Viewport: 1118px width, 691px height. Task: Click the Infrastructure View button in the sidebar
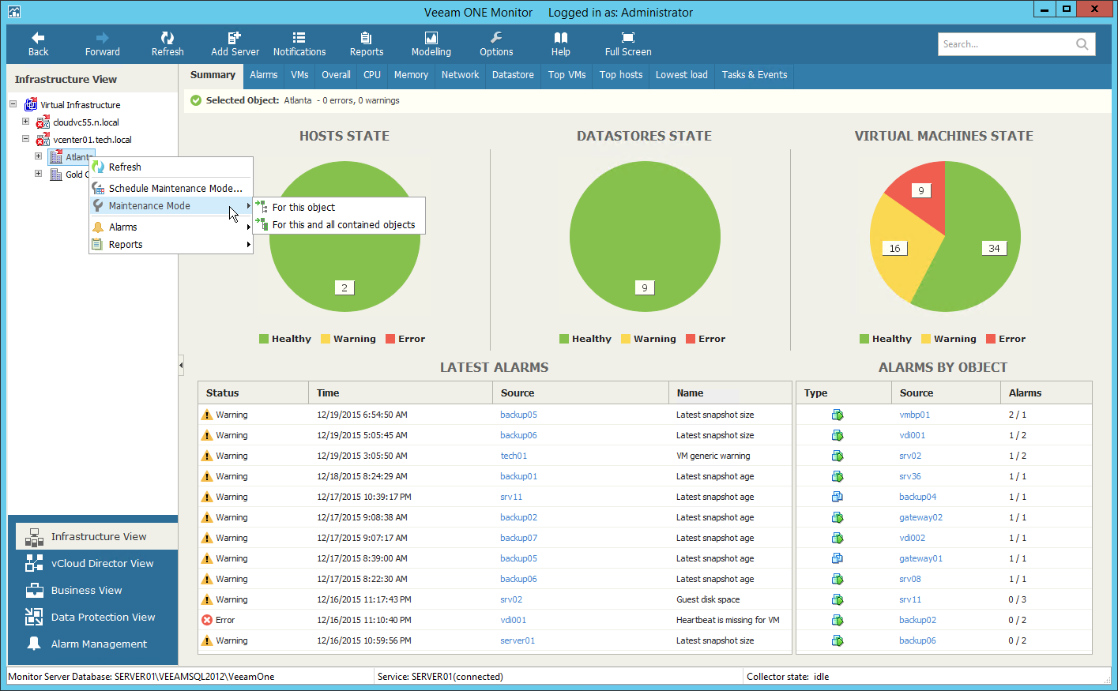pos(96,536)
